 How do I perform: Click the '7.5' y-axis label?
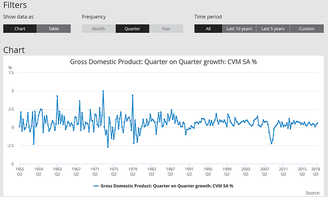point(11,73)
